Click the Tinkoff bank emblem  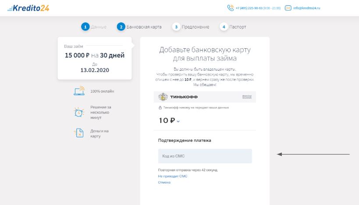[x=163, y=97]
